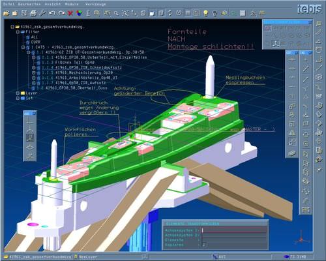Screen dimensions: 326x261
Task: Collapse the root 41961_zsb_gesamtverbundwkzg node
Action: point(12,27)
